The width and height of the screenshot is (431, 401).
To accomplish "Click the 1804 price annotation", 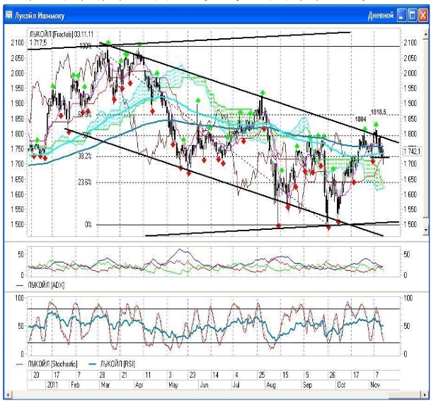I will (x=360, y=119).
